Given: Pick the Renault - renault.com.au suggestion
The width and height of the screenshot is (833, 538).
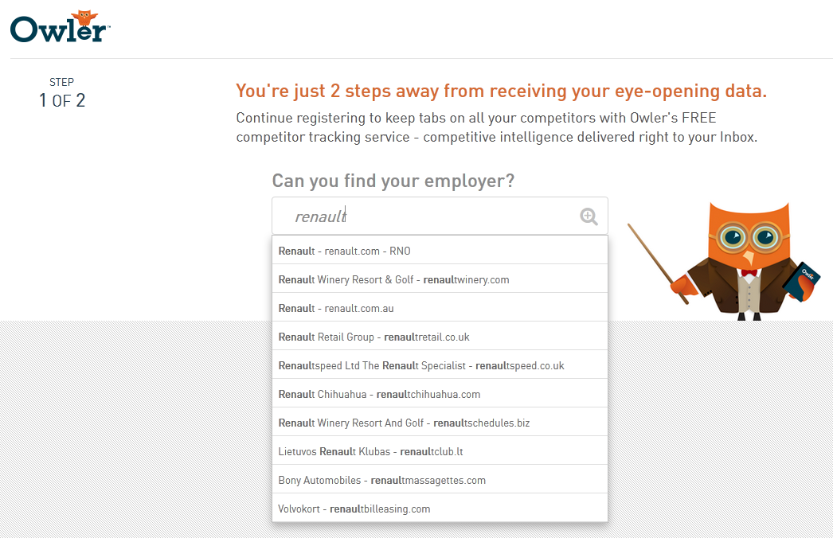Looking at the screenshot, I should coord(440,307).
